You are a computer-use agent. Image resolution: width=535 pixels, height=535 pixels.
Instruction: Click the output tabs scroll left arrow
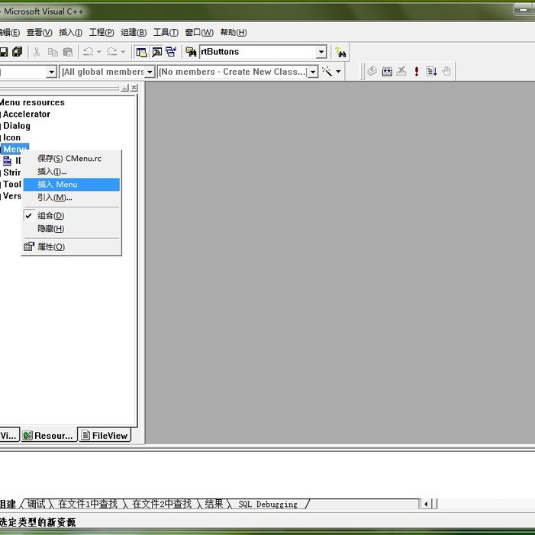[426, 504]
